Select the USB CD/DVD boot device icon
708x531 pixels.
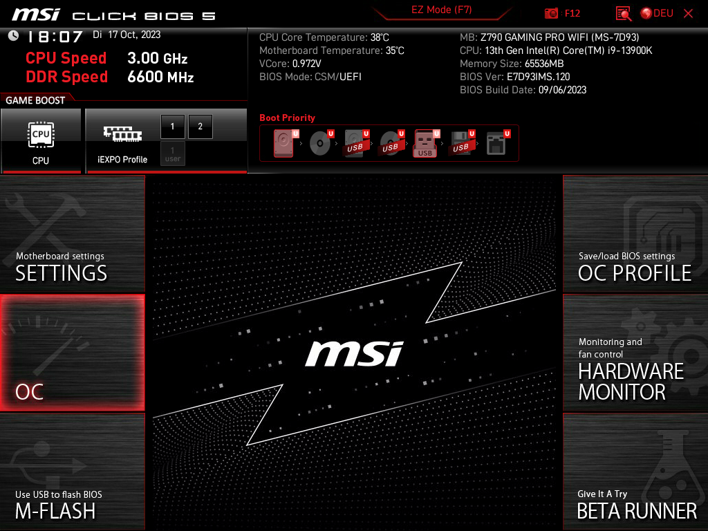coord(391,143)
